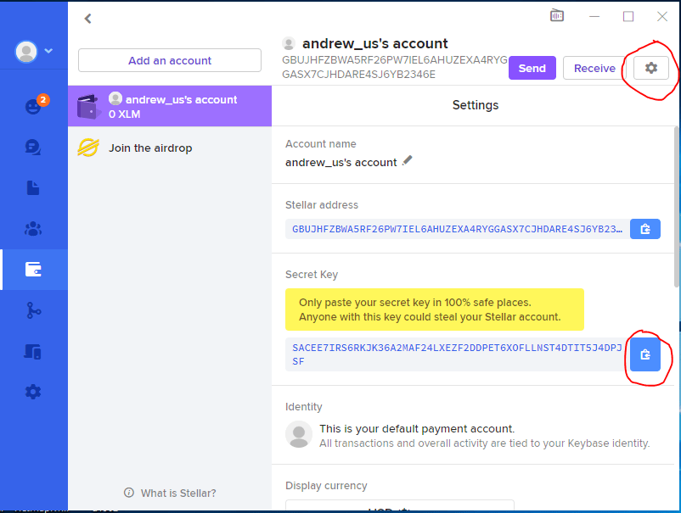
Task: Click the Add an account button
Action: [x=170, y=60]
